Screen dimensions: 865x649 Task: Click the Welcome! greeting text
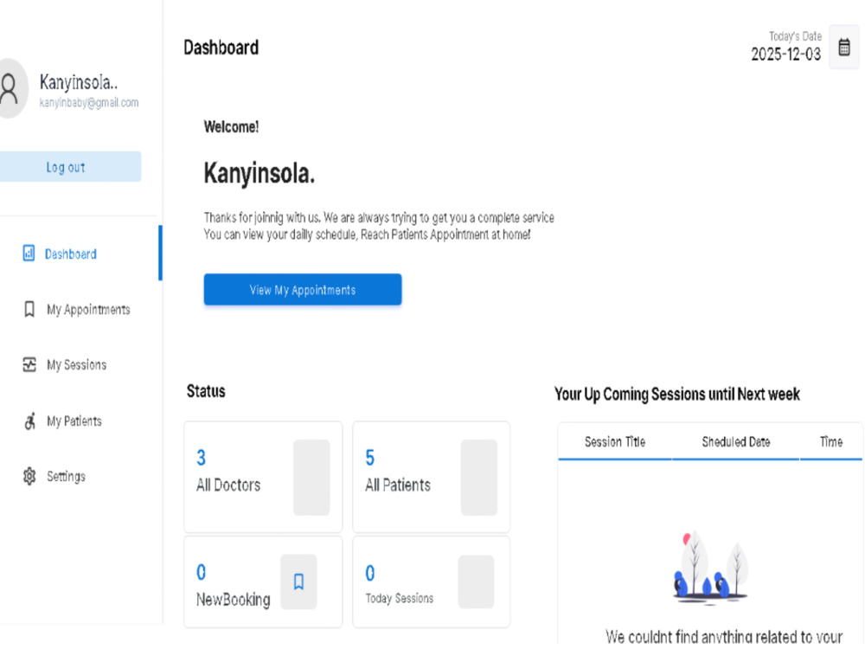(x=231, y=127)
